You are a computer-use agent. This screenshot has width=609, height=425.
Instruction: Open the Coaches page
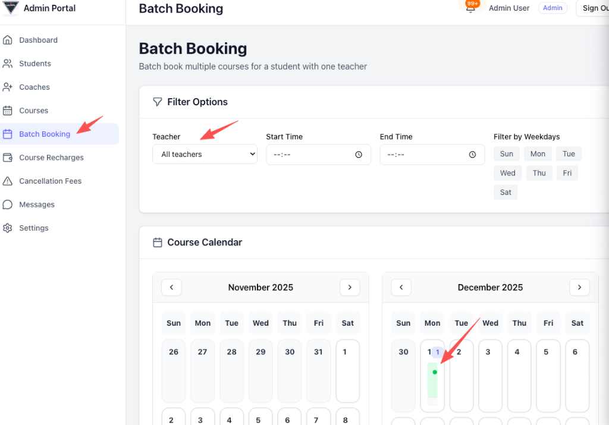point(34,87)
